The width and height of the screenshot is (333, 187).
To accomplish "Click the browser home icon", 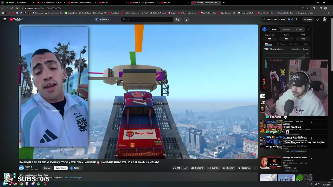I will click(17, 8).
